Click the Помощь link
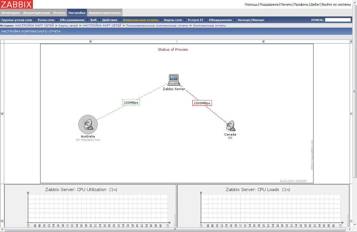Viewport: 357px width, 232px height. [x=251, y=4]
